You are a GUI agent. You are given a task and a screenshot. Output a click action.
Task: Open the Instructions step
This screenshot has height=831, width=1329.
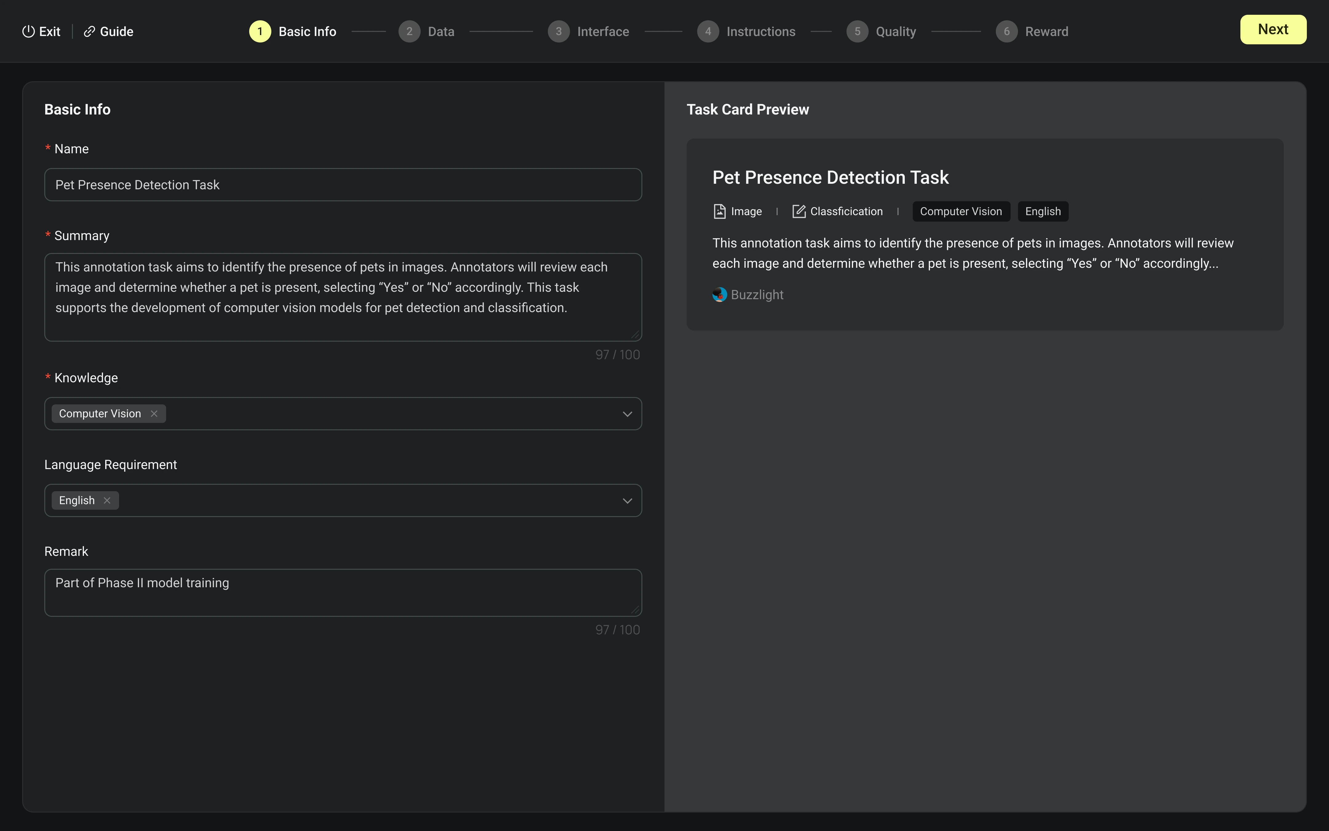click(746, 31)
